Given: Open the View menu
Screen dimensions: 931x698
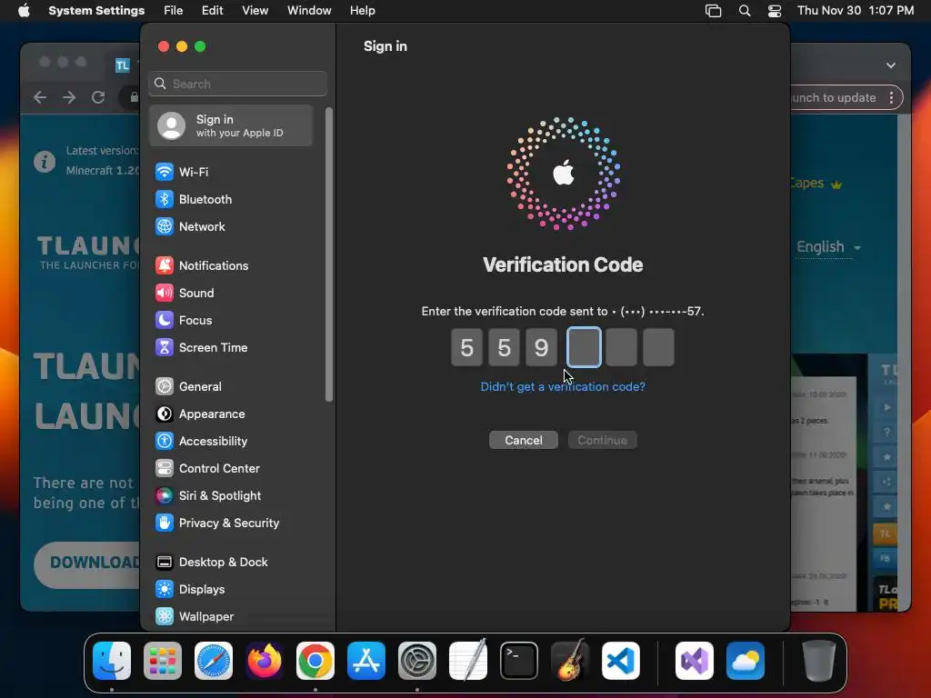Looking at the screenshot, I should pos(255,11).
